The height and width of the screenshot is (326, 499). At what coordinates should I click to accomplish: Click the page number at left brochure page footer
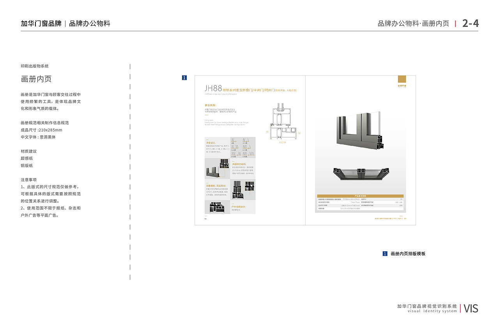[x=205, y=219]
